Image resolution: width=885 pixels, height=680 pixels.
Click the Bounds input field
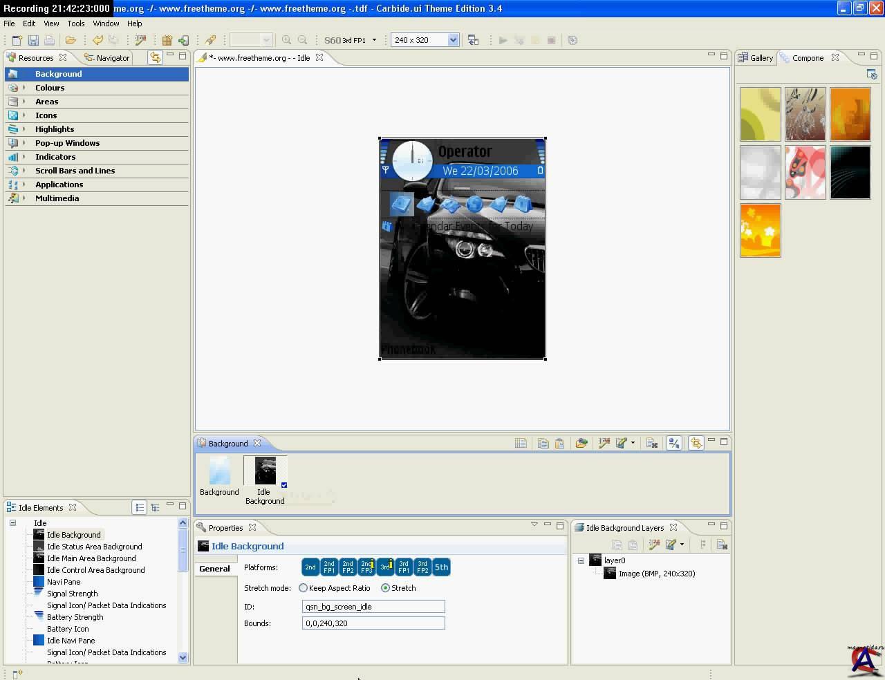(373, 623)
